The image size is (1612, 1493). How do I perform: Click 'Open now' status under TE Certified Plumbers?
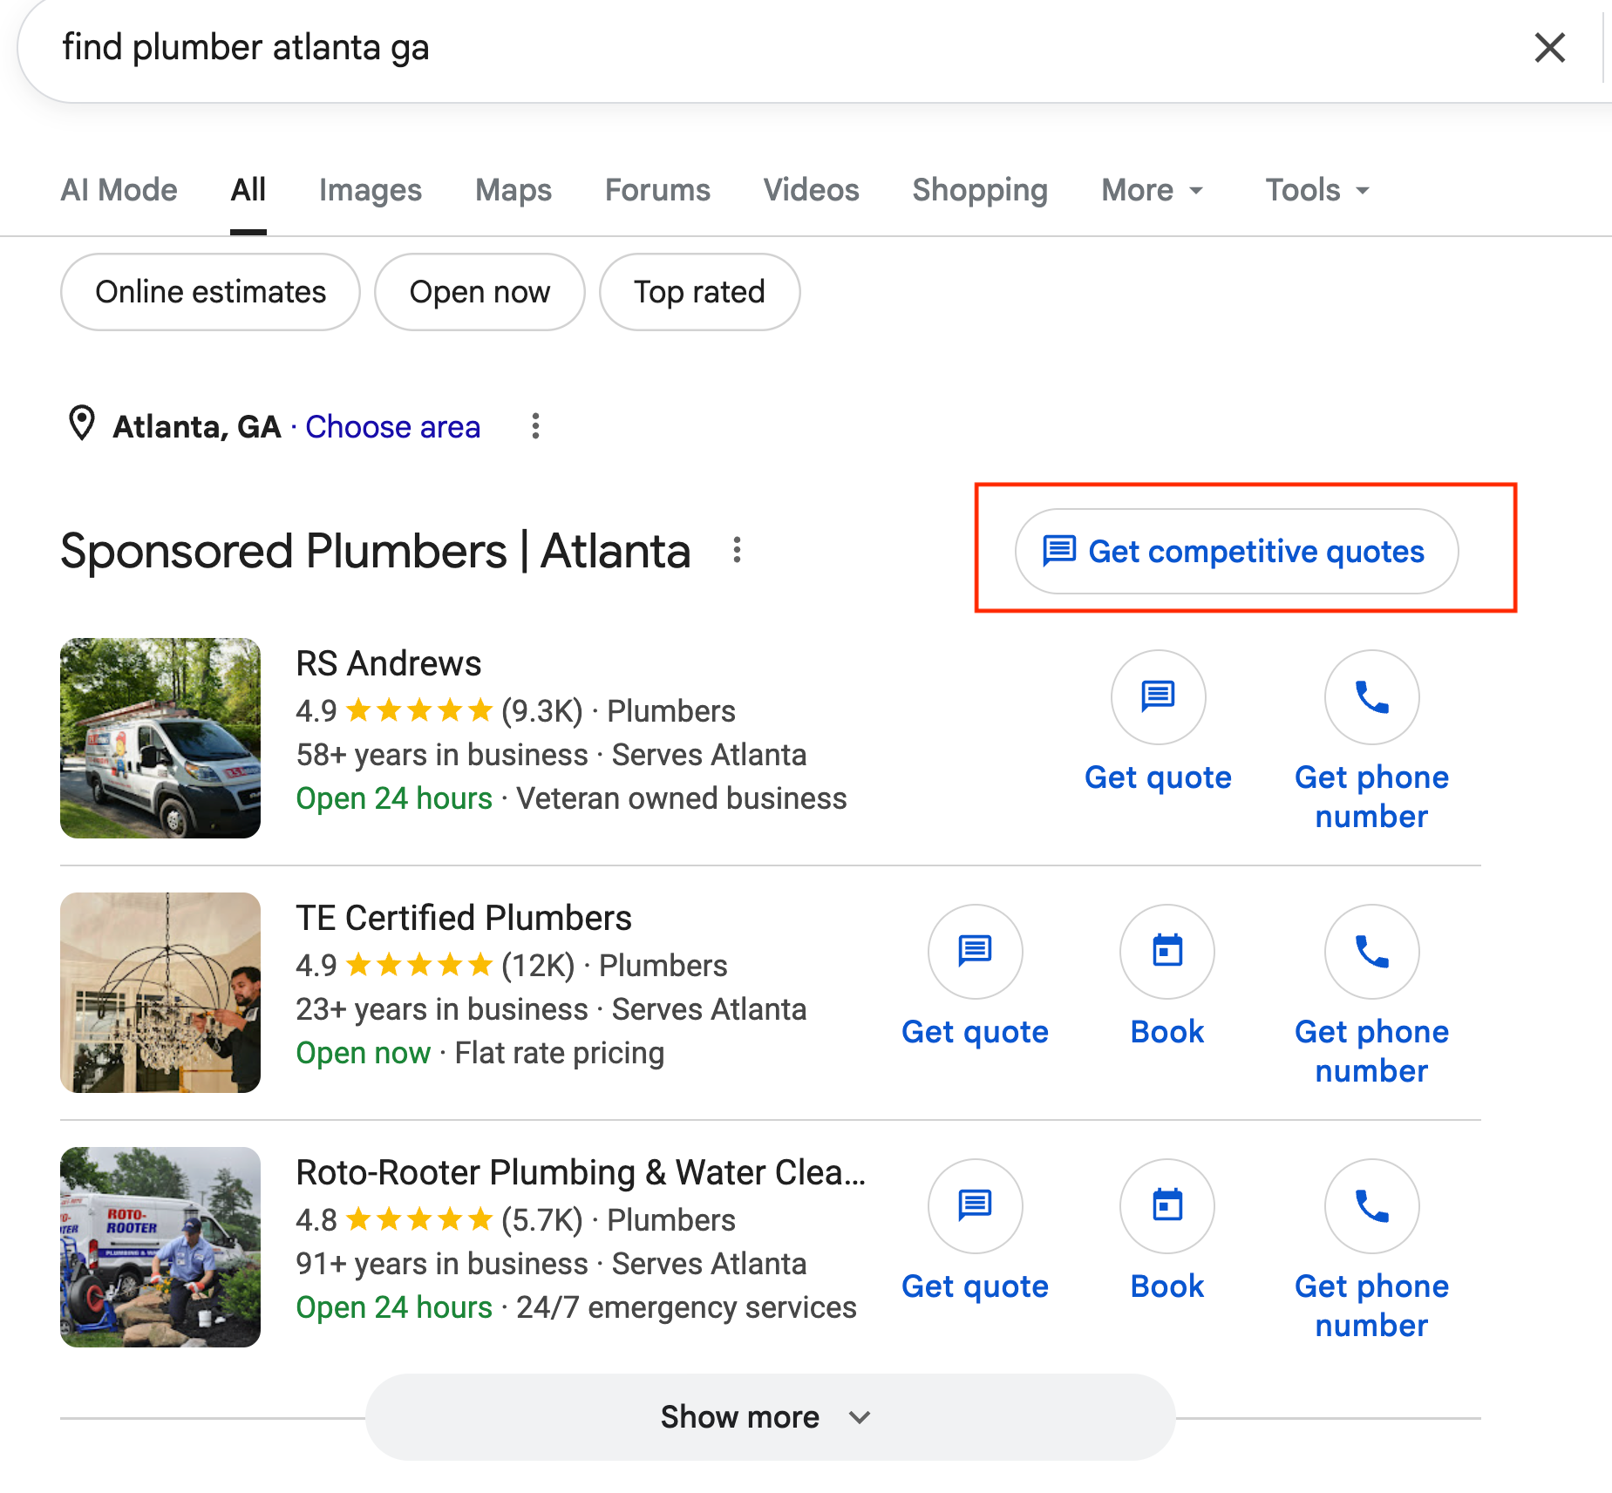(x=363, y=1053)
